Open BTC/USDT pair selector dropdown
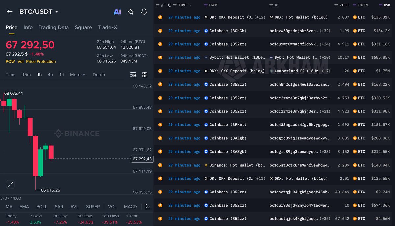Viewport: 395px width, 226px height. (x=39, y=11)
